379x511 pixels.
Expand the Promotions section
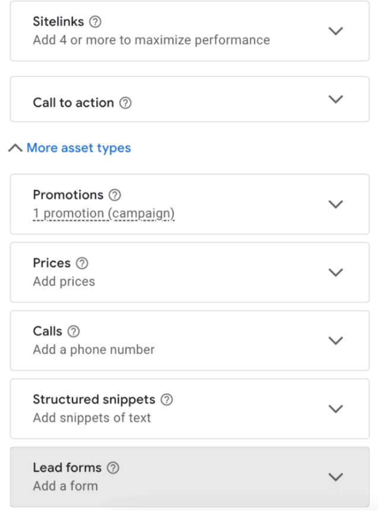click(336, 203)
